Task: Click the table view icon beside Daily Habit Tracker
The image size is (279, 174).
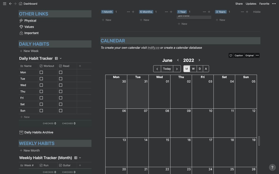Action: pyautogui.click(x=56, y=58)
